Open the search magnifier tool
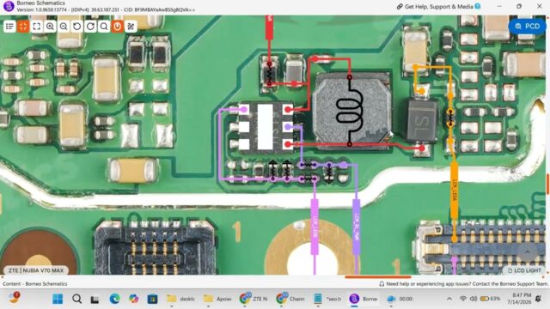 (104, 27)
